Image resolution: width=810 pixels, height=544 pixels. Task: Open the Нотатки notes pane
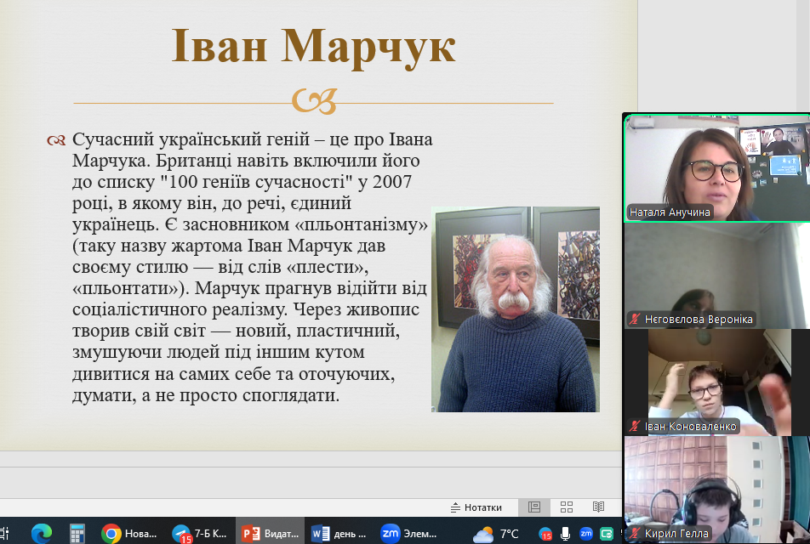pyautogui.click(x=476, y=507)
